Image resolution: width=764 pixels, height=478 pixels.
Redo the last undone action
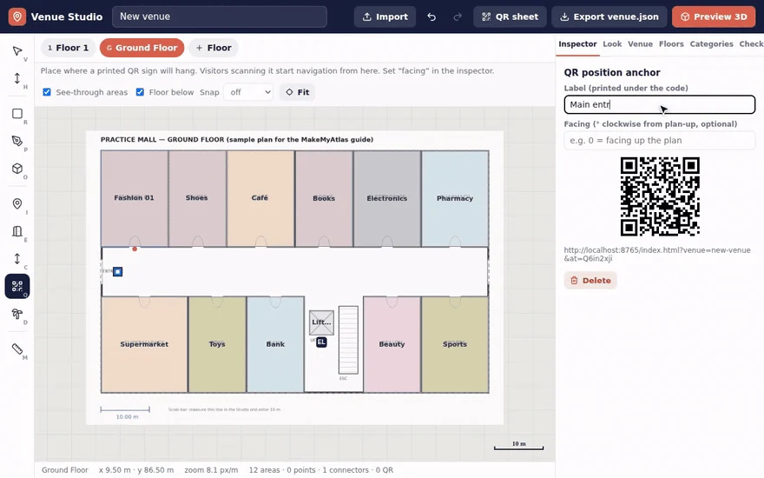[x=457, y=17]
